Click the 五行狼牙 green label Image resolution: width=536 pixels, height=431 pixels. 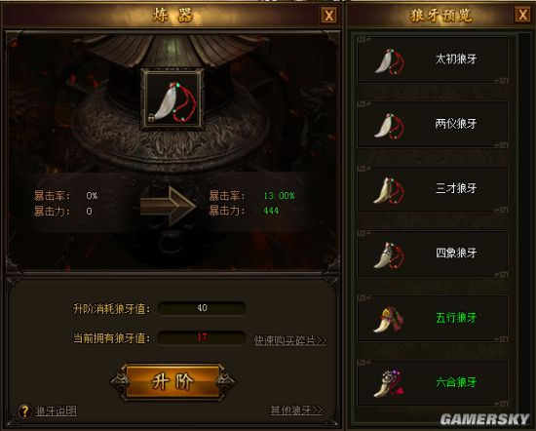(x=456, y=318)
